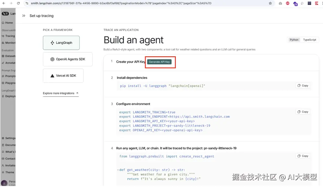This screenshot has height=187, width=323.
Task: Click the 'Set up tracing' title
Action: point(41,16)
